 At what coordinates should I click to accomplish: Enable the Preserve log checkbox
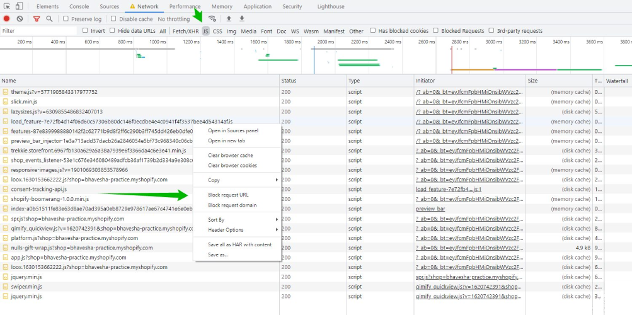tap(66, 19)
